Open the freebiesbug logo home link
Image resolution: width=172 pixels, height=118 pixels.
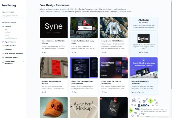9,5
